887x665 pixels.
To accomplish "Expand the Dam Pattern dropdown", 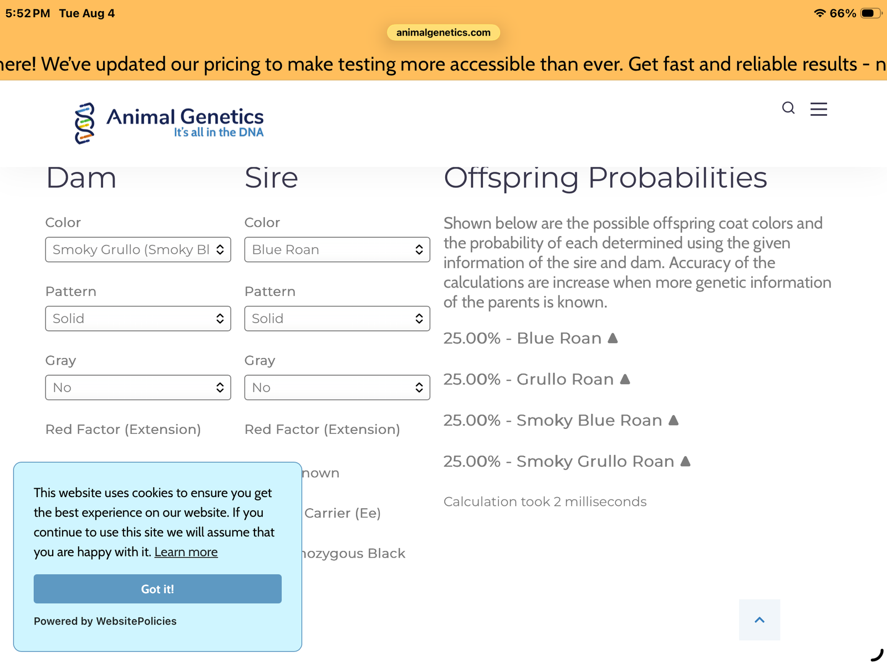I will click(138, 318).
